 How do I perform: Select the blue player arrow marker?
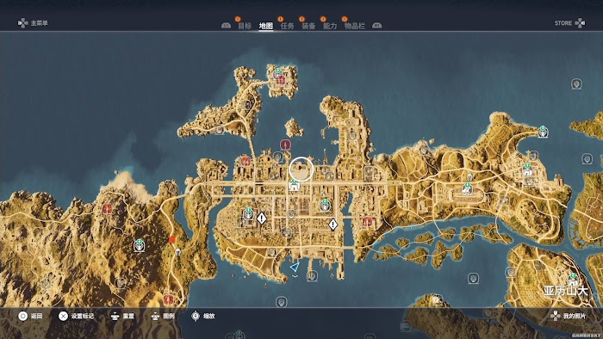295,267
